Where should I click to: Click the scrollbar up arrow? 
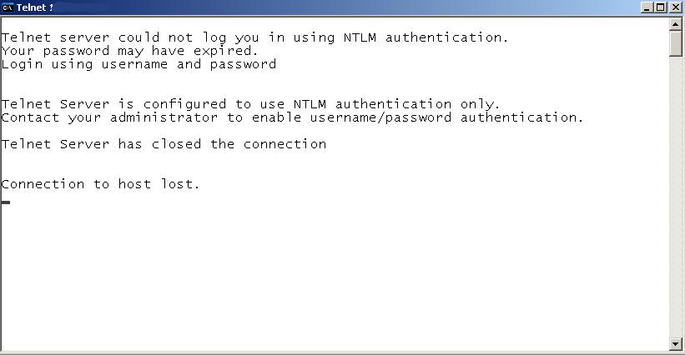(x=675, y=24)
